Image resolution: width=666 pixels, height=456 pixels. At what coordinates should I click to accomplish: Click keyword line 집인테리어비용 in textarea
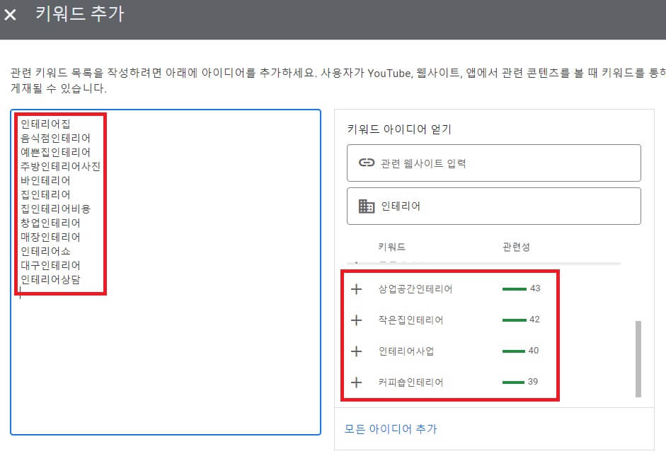pos(55,209)
